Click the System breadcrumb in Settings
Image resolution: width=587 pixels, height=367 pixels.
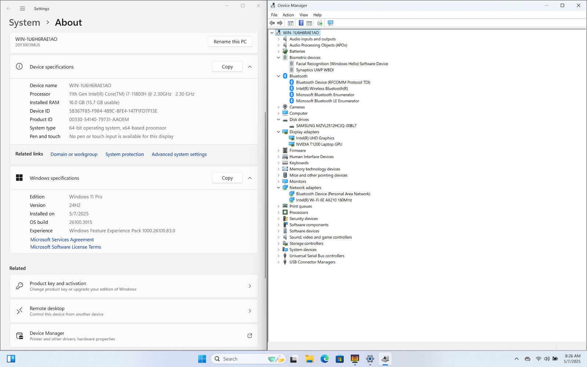click(x=25, y=23)
